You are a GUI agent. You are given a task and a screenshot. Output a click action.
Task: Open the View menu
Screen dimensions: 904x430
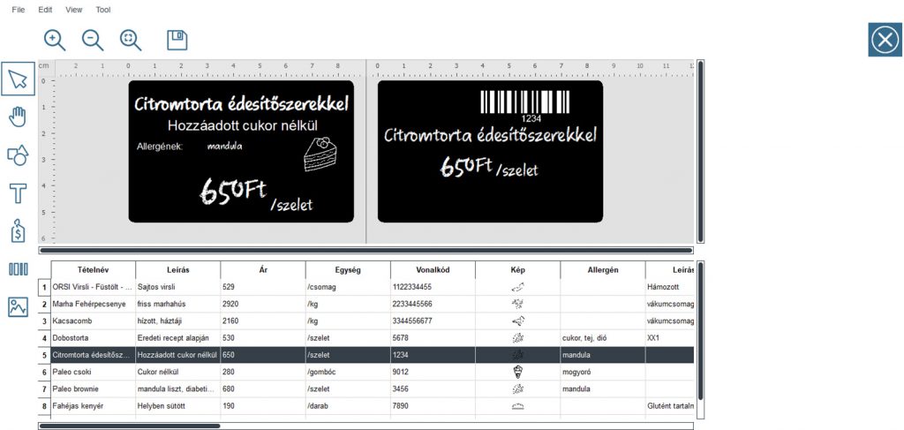click(74, 10)
